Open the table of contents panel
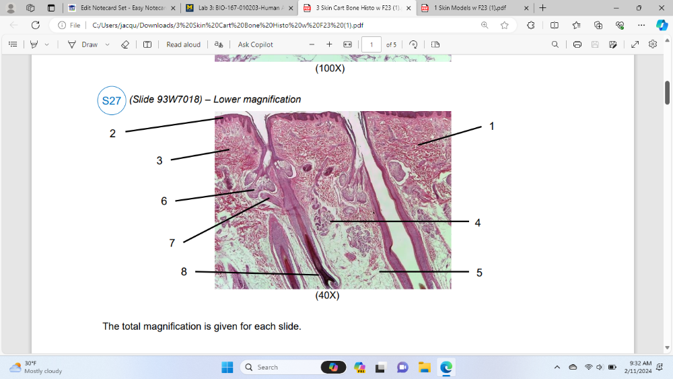Viewport: 673px width, 379px height. pyautogui.click(x=12, y=44)
